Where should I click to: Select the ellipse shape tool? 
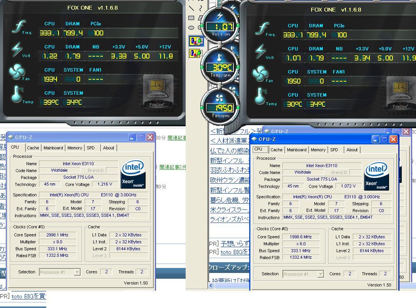(x=191, y=27)
